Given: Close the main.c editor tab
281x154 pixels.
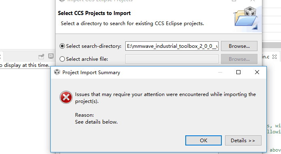Looking at the screenshot, I should (275, 57).
